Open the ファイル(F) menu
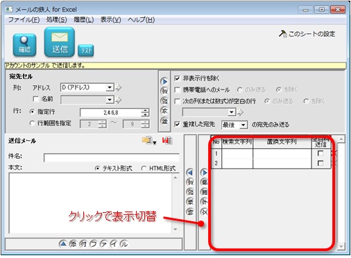351x258 pixels. [24, 20]
